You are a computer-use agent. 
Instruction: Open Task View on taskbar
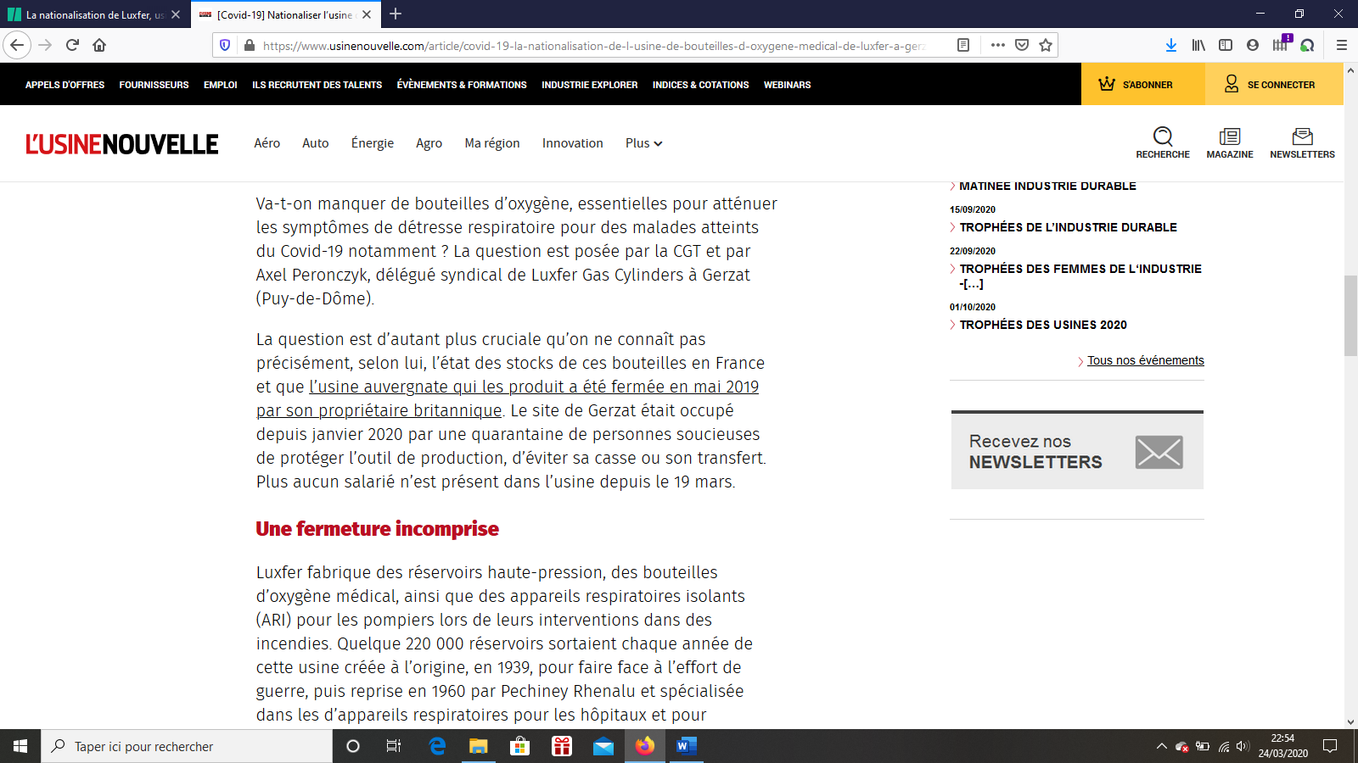[x=394, y=746]
